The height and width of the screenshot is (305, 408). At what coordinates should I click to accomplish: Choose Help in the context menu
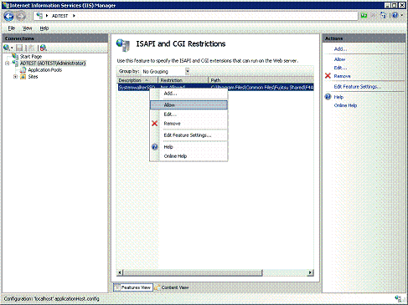(x=189, y=147)
